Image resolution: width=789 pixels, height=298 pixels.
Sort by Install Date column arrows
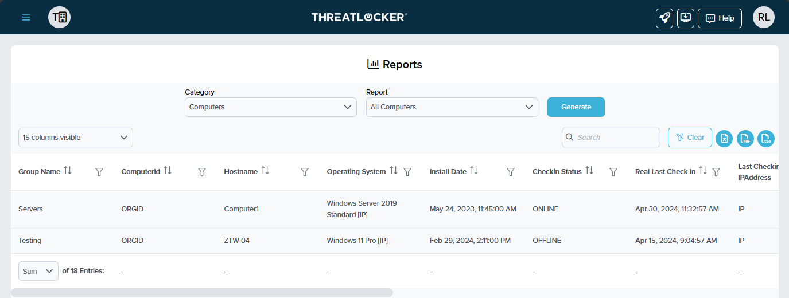click(x=474, y=171)
